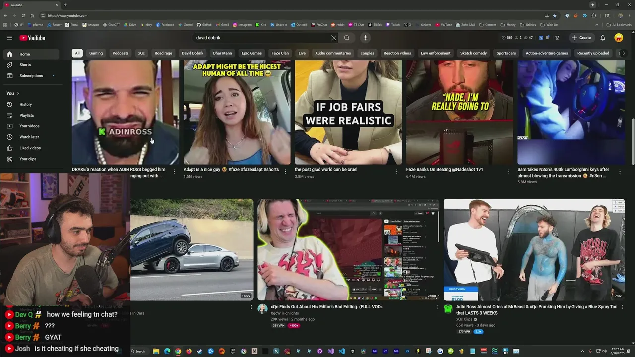Click the trophy icon in the header
635x357 pixels.
(x=557, y=38)
